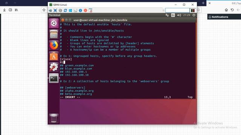Click the '## alpha.example.org' line
241x135 pixels.
coord(77,91)
